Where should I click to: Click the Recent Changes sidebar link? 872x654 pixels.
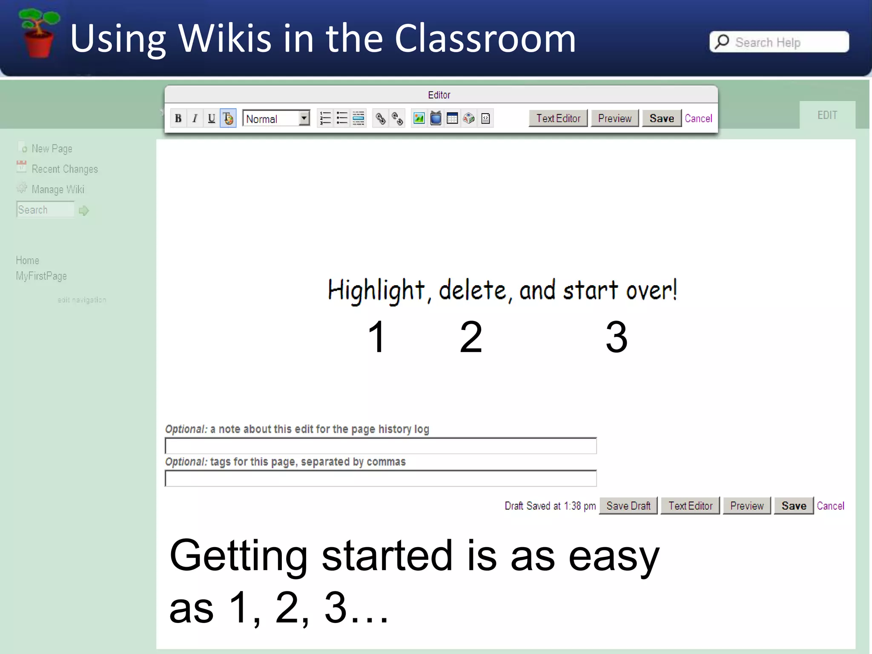tap(64, 169)
